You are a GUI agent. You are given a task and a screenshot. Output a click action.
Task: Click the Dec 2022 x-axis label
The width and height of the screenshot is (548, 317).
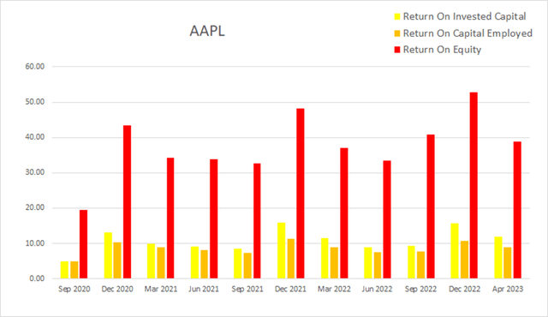click(x=464, y=289)
